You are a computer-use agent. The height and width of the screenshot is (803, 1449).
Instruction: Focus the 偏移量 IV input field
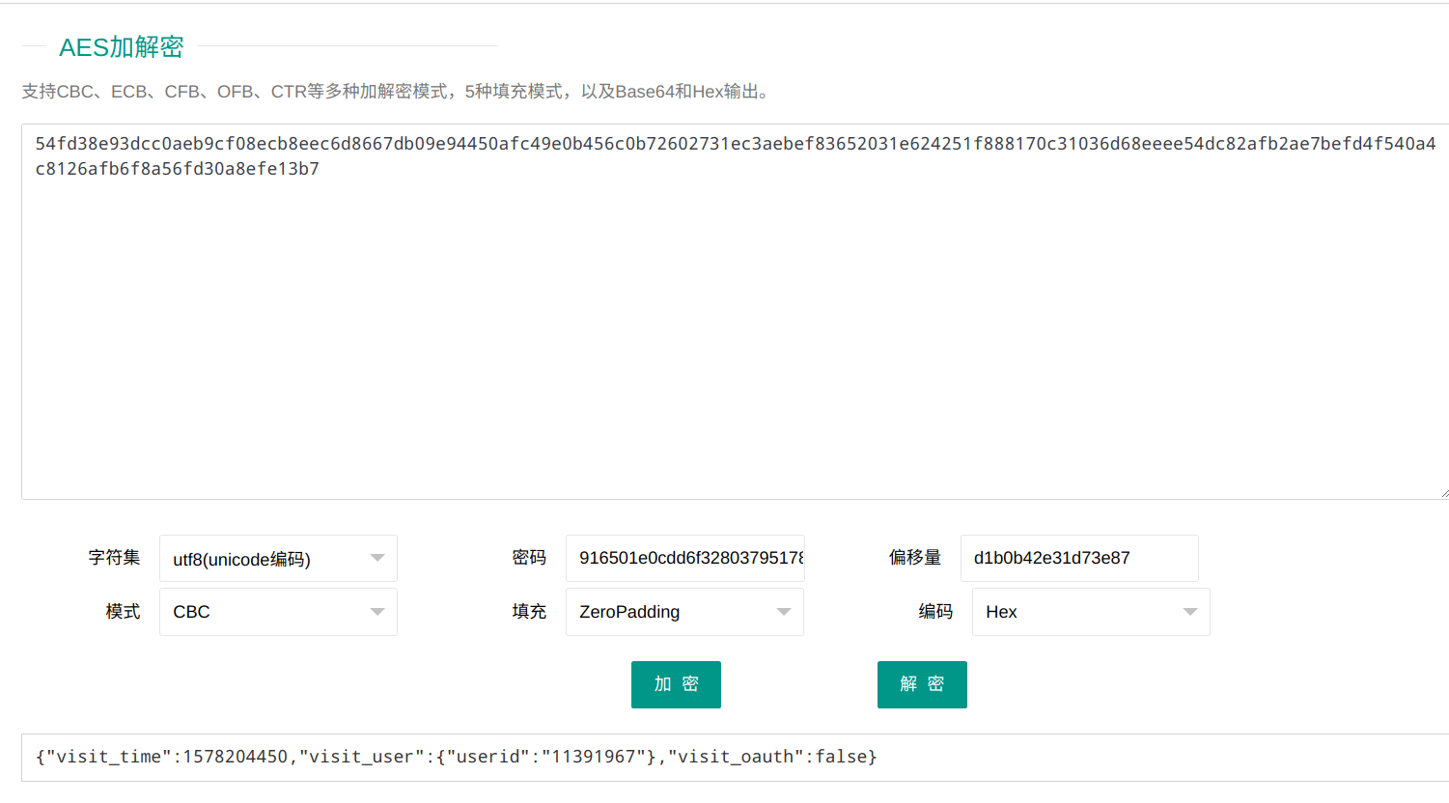[x=1079, y=558]
